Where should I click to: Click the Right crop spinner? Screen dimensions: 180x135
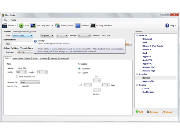[x=106, y=85]
